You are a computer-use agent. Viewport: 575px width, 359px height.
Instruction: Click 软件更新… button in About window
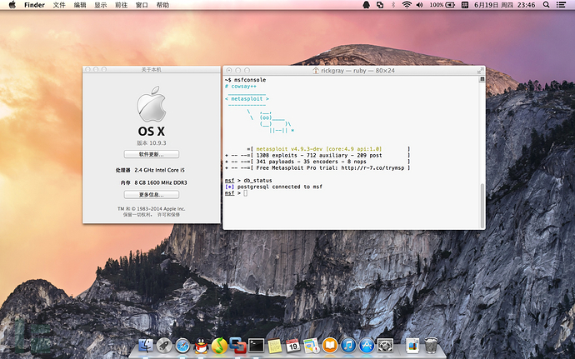click(x=152, y=154)
